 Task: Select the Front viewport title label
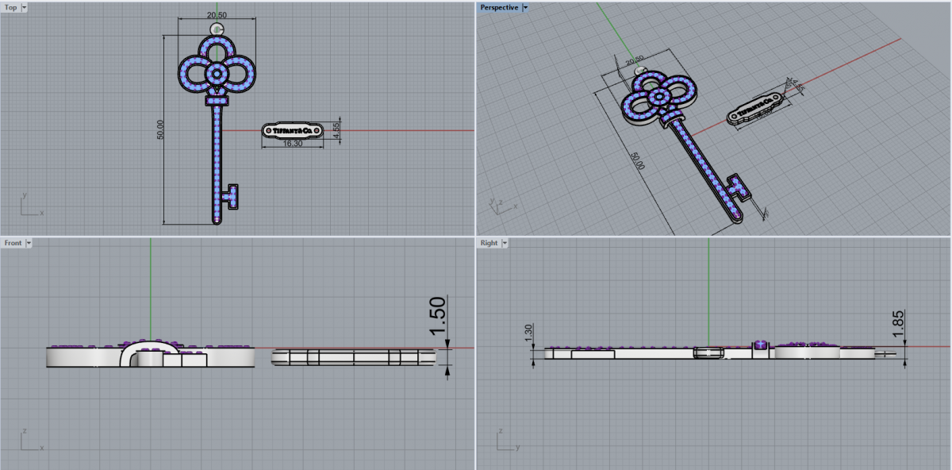coord(13,243)
